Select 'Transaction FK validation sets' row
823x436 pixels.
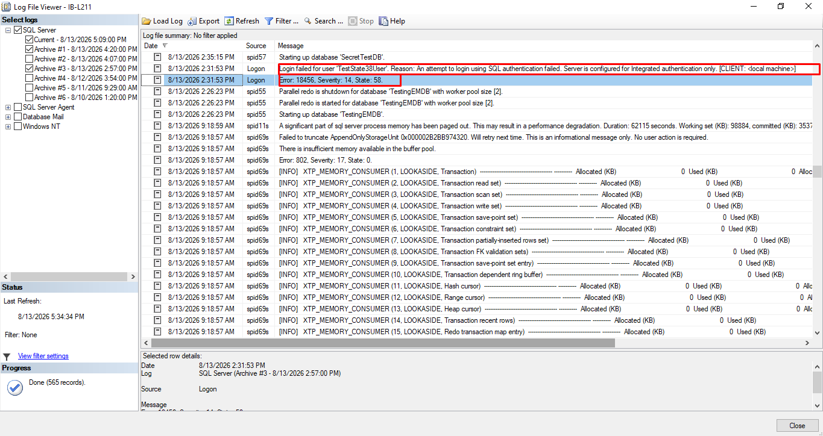tap(476, 252)
